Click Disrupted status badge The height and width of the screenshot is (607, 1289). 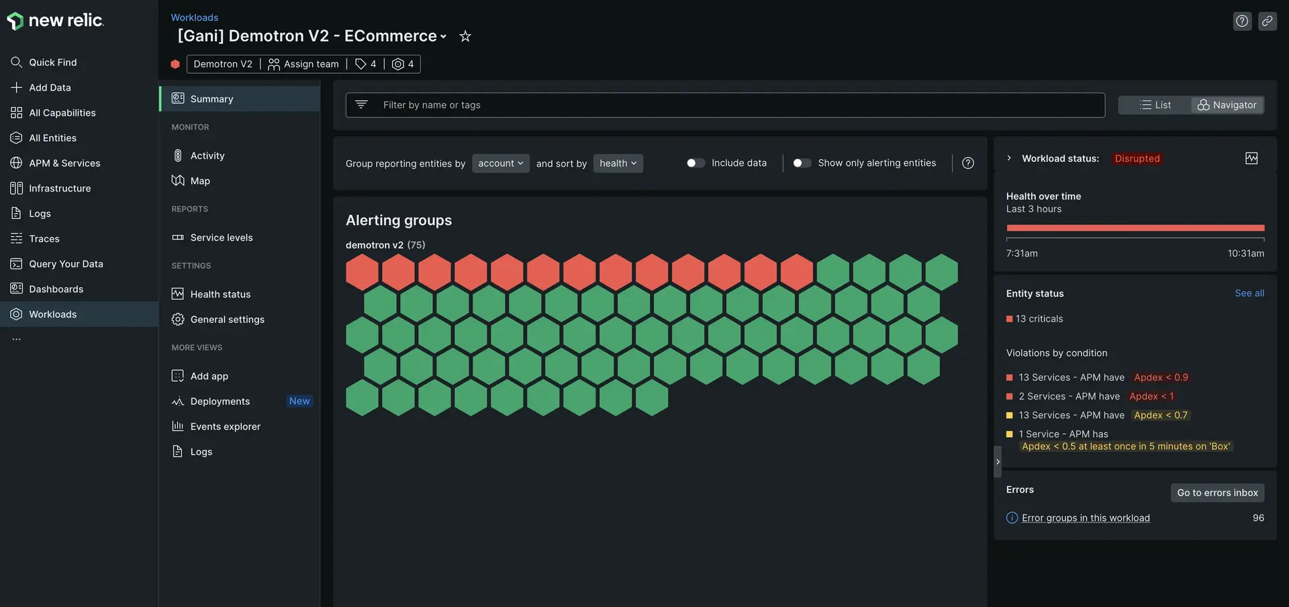point(1137,158)
